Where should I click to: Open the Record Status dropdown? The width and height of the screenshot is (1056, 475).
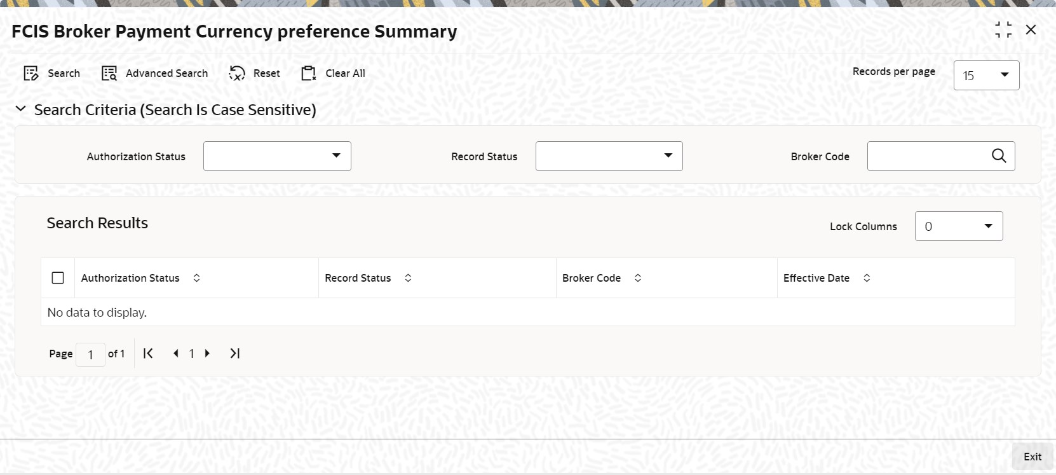[x=609, y=156]
